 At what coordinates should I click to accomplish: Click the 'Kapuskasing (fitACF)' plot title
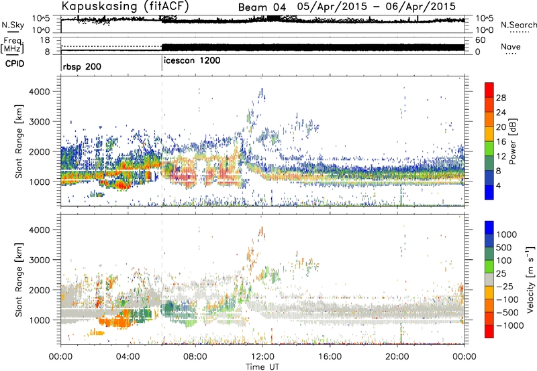pos(125,6)
